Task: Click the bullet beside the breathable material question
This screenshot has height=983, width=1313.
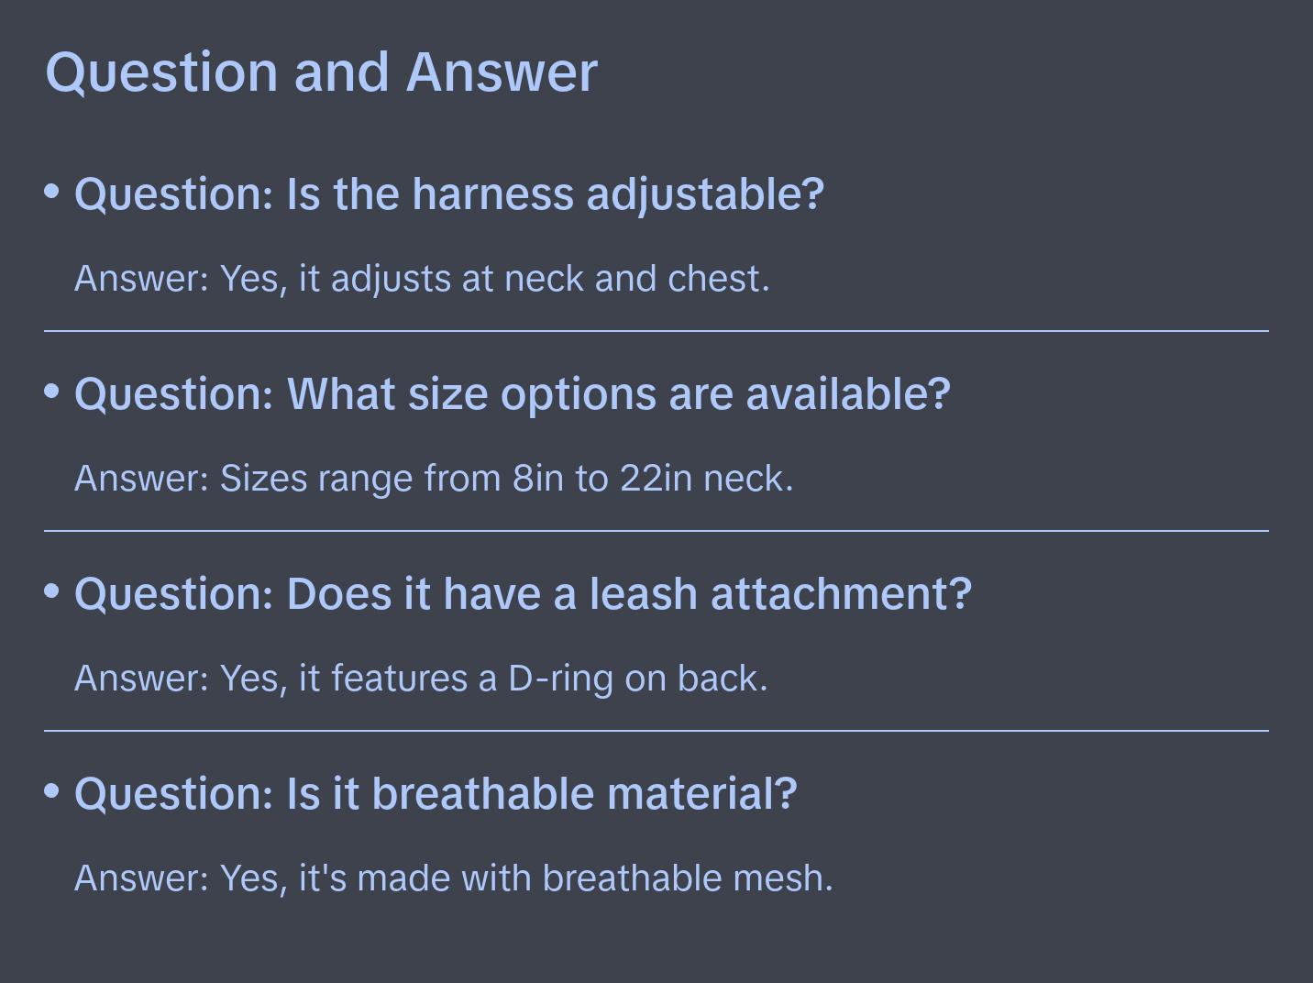Action: [52, 790]
